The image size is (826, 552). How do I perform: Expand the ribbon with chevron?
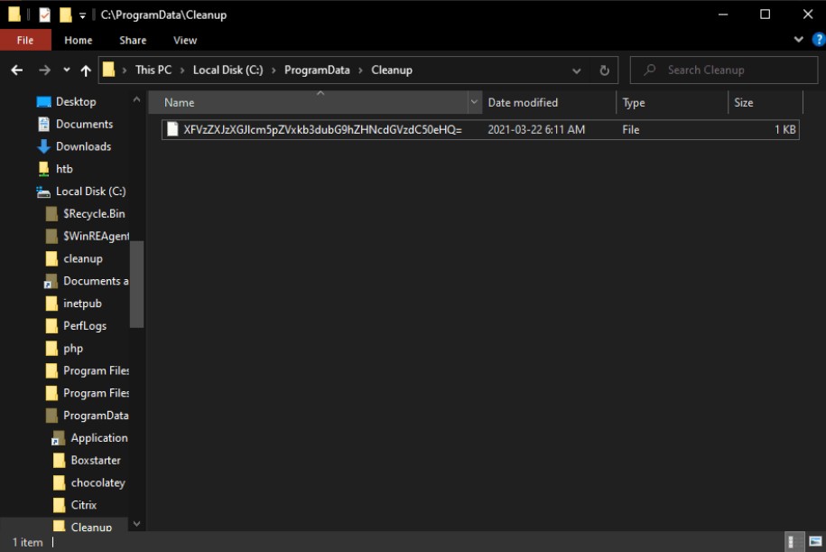pyautogui.click(x=799, y=40)
